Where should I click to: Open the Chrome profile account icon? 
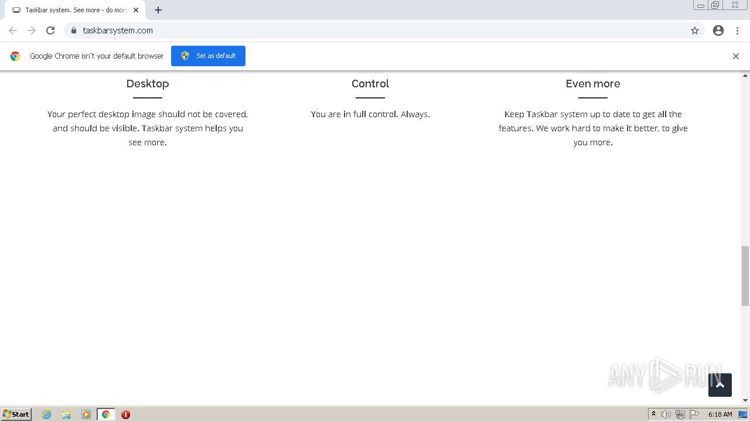click(x=718, y=30)
